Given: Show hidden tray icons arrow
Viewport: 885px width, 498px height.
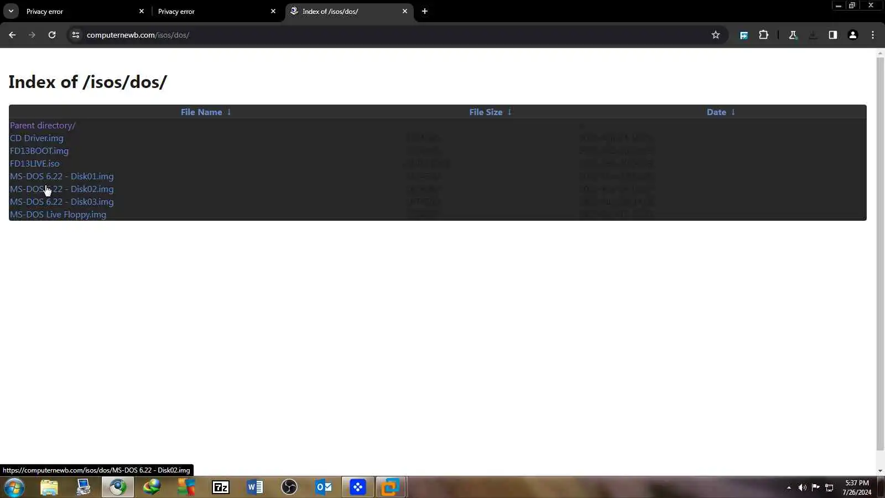Looking at the screenshot, I should 789,487.
